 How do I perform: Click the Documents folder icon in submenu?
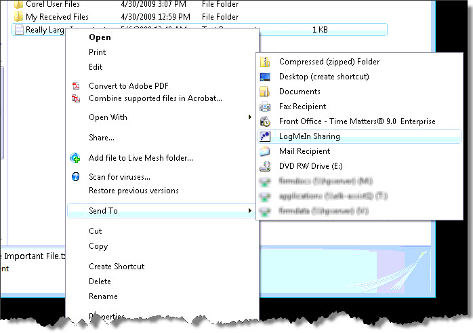(x=266, y=92)
